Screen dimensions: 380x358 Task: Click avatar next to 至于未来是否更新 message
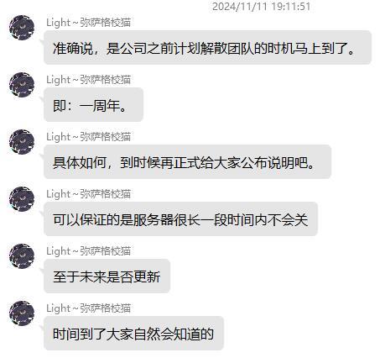pyautogui.click(x=22, y=256)
